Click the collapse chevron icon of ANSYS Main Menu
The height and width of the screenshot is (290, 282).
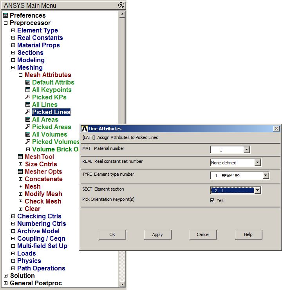[x=121, y=5]
